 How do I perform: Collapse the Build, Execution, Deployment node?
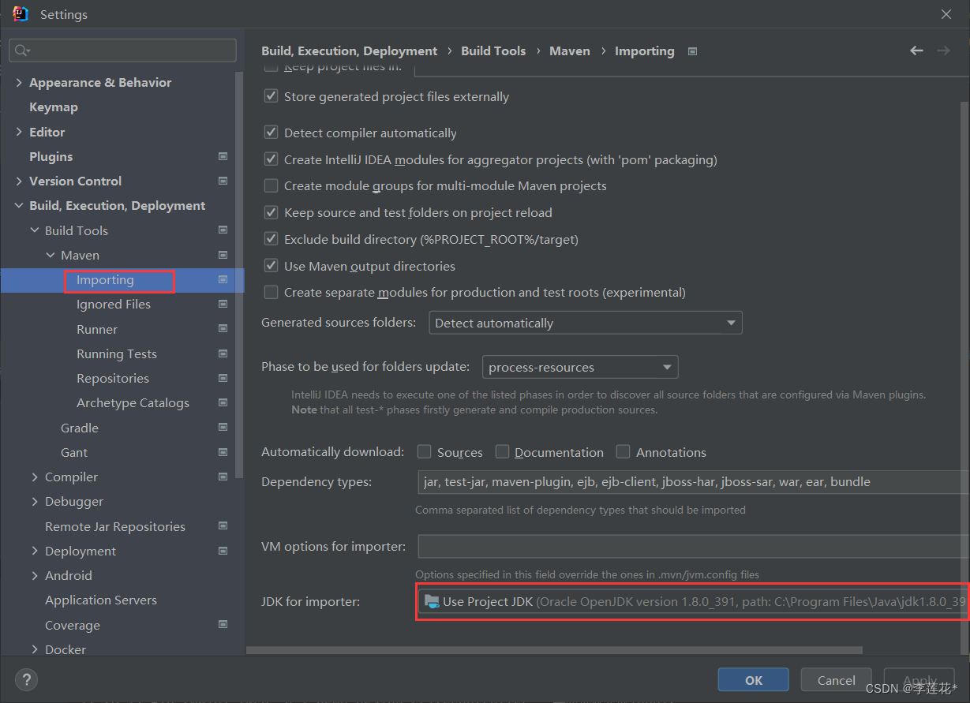pyautogui.click(x=19, y=205)
